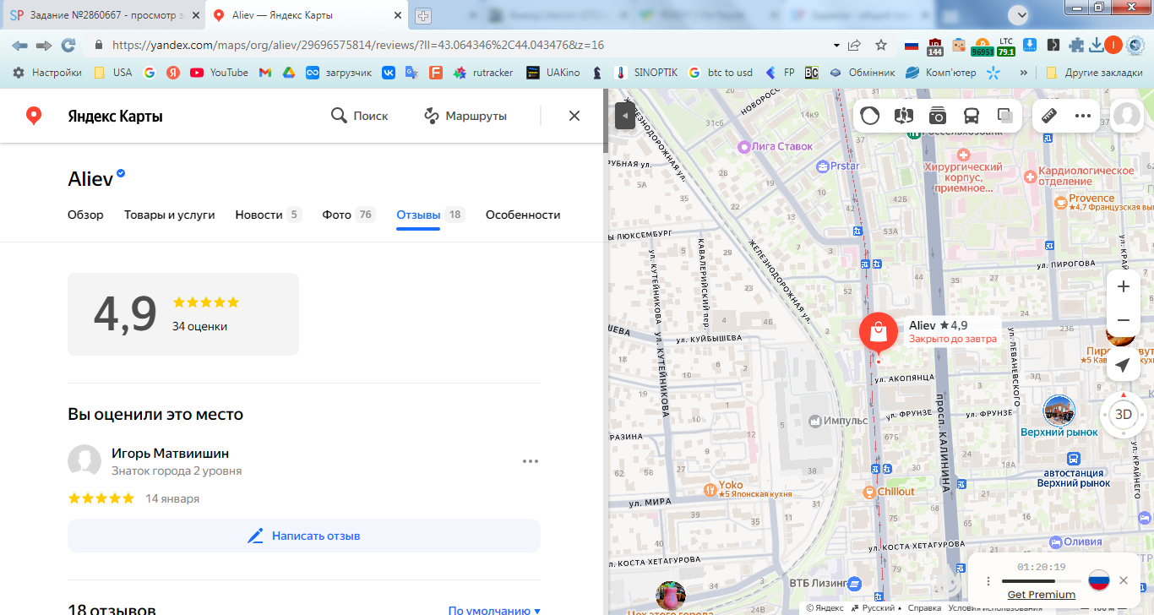The height and width of the screenshot is (615, 1154).
Task: Switch to the Фото tab
Action: [349, 215]
